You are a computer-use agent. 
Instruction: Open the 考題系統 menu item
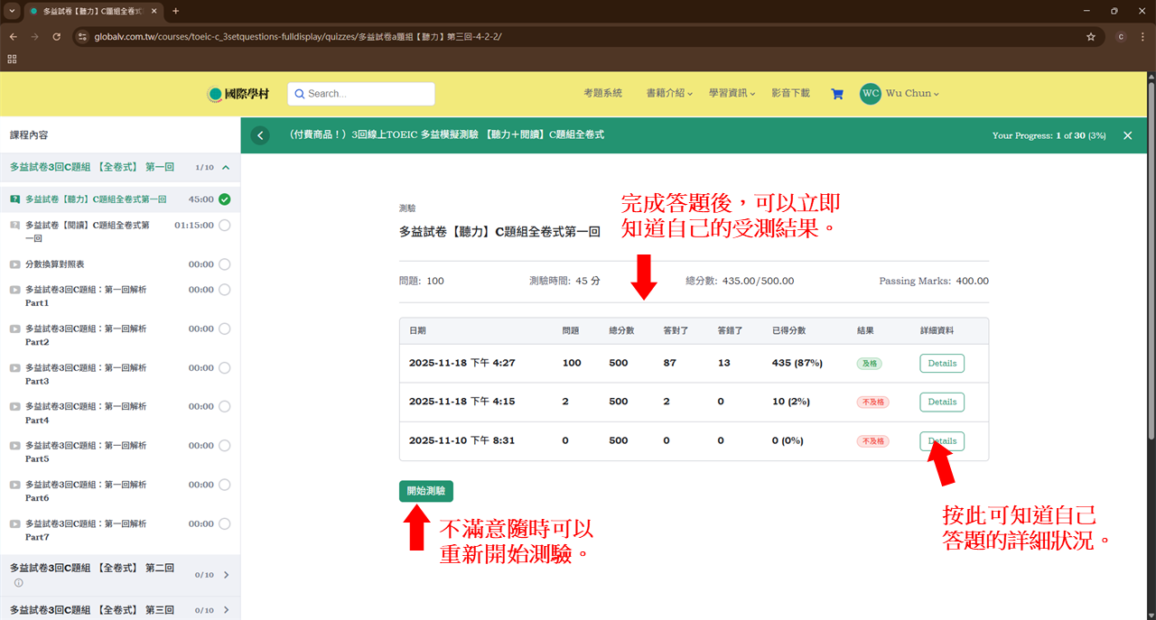(602, 94)
